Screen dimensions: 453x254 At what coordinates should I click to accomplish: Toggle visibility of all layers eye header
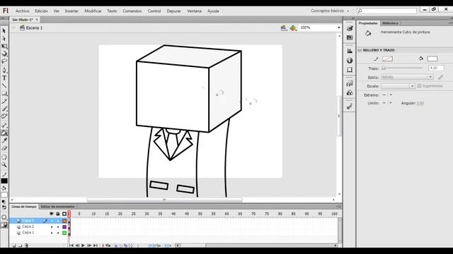(x=52, y=214)
